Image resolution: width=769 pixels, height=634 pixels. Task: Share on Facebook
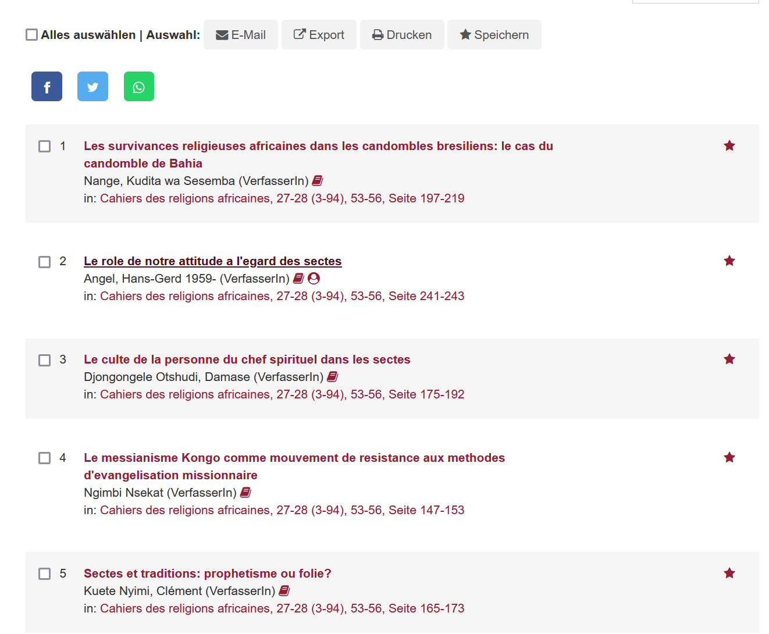point(47,87)
